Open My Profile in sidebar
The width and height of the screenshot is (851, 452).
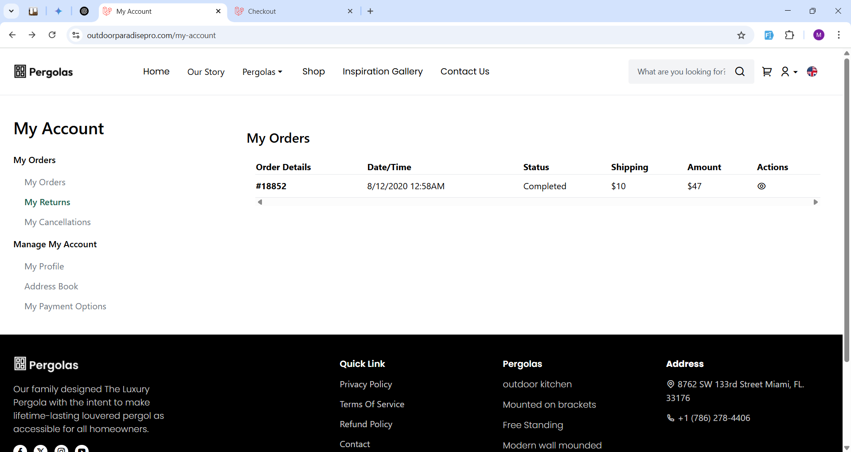coord(44,266)
